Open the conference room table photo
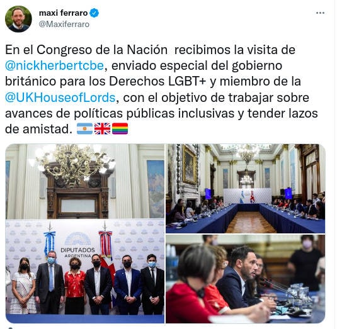Image resolution: width=337 pixels, height=329 pixels. [x=245, y=189]
